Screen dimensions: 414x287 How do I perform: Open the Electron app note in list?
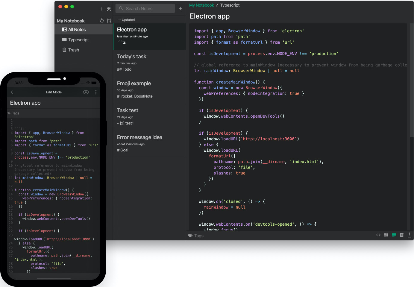(150, 37)
